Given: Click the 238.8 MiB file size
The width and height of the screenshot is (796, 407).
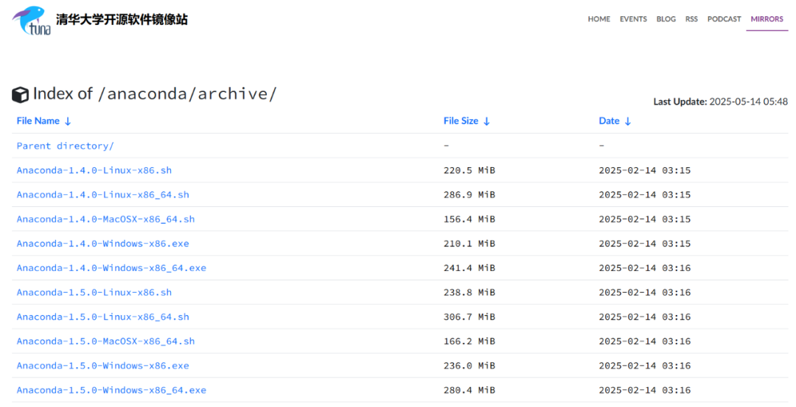Looking at the screenshot, I should coord(469,292).
